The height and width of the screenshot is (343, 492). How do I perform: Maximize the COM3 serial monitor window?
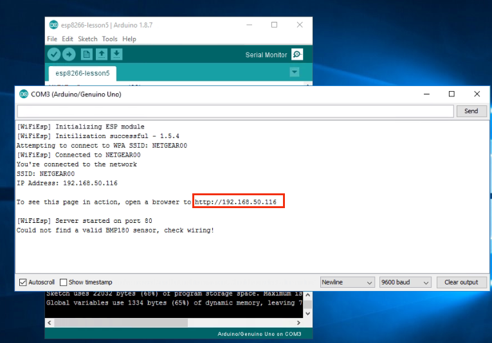451,94
